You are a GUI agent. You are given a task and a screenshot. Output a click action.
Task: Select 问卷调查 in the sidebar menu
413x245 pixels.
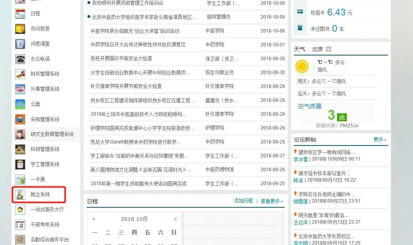tap(40, 44)
